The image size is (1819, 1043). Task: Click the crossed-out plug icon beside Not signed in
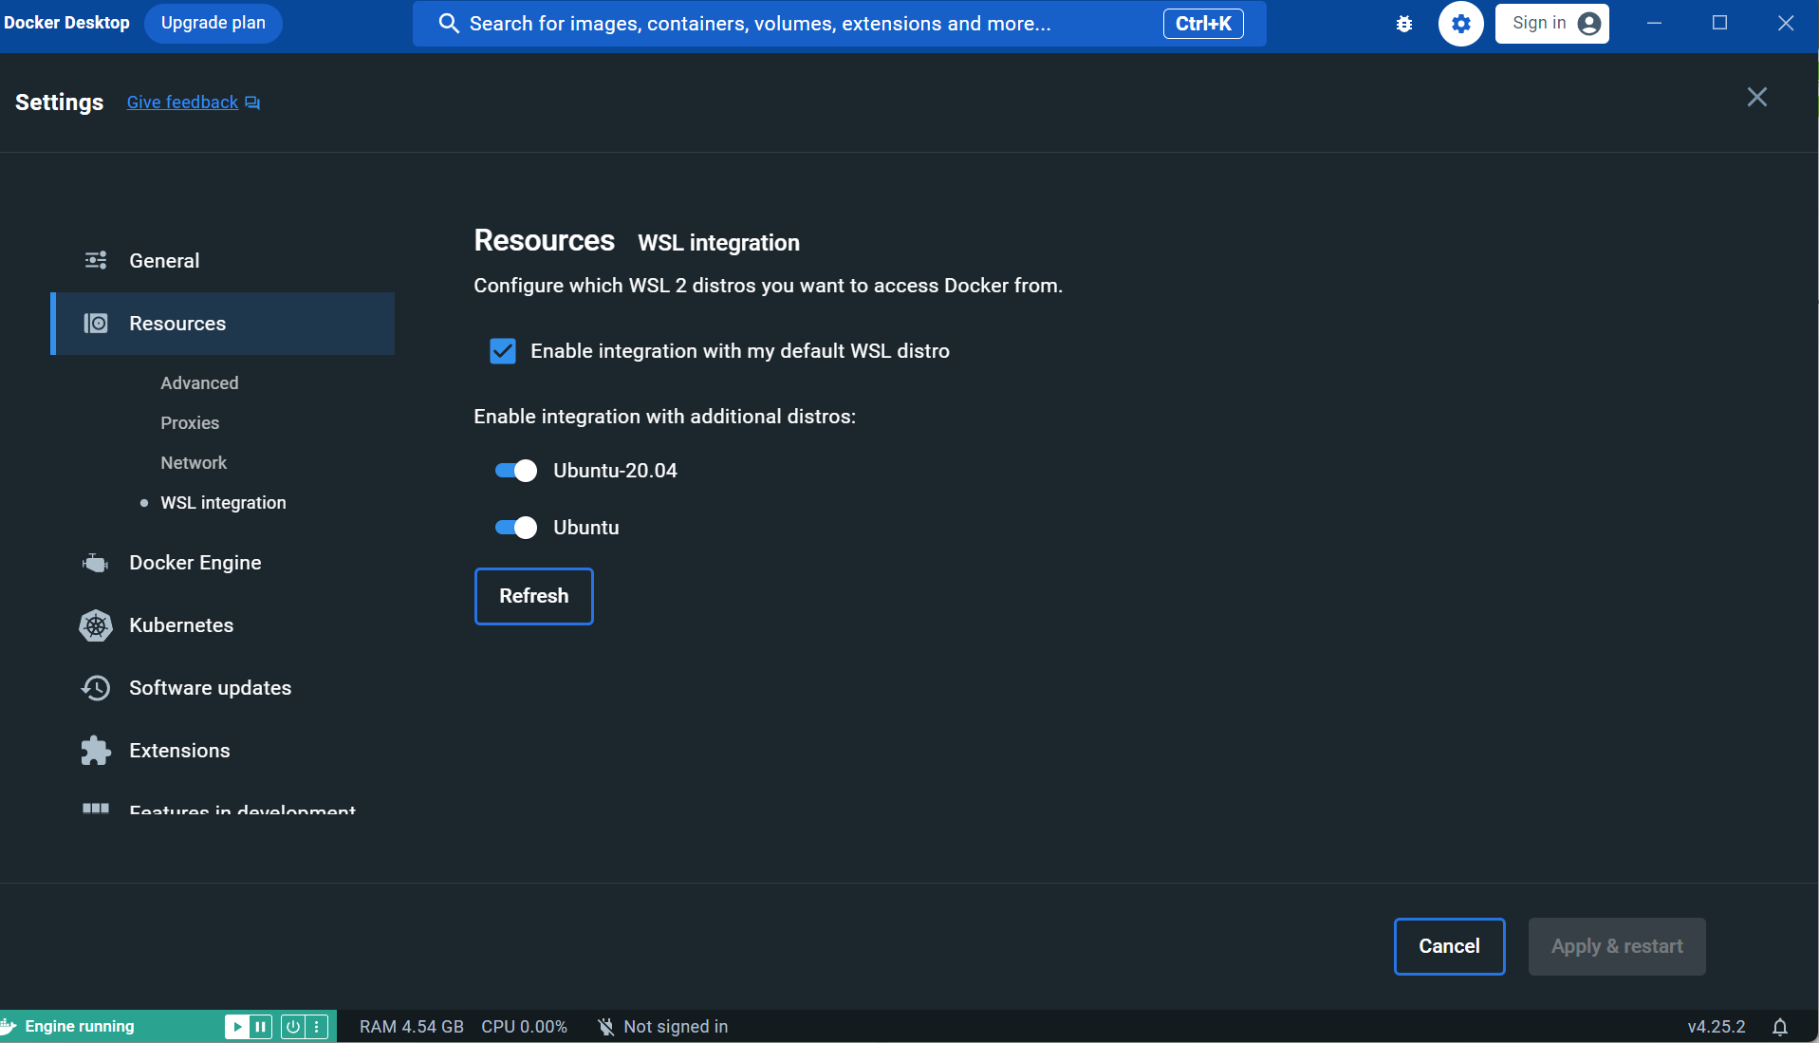(x=606, y=1027)
